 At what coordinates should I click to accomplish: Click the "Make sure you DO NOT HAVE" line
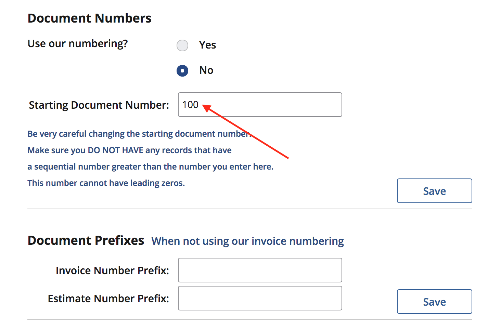129,150
